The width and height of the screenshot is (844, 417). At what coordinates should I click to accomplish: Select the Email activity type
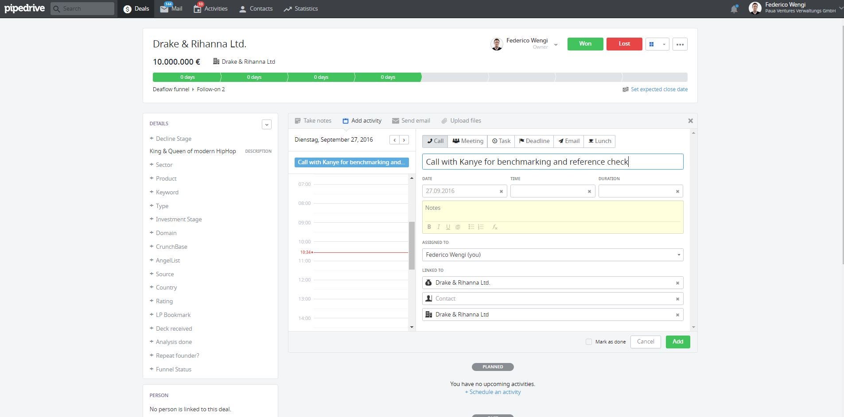click(x=569, y=141)
